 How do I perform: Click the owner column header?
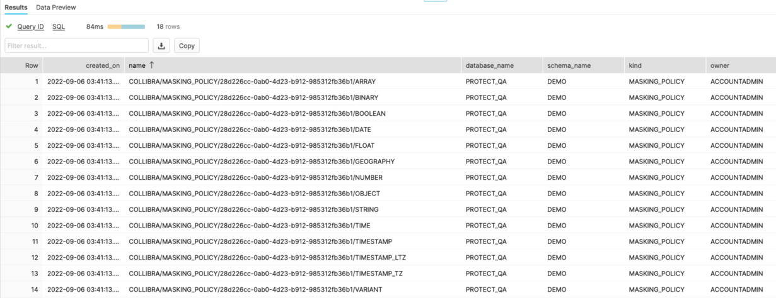click(720, 65)
